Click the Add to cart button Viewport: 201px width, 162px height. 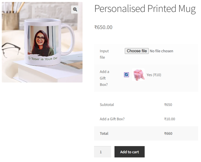129,152
